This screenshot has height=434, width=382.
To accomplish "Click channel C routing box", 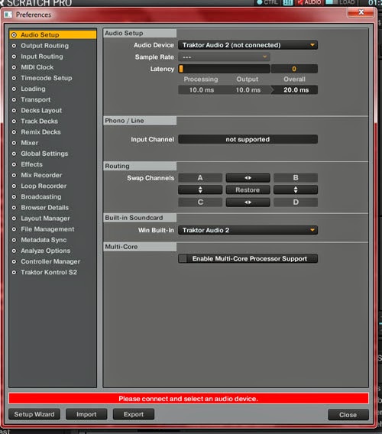I will [x=200, y=202].
